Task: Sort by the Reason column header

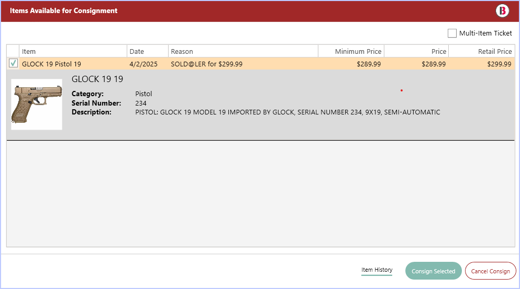Action: click(243, 51)
